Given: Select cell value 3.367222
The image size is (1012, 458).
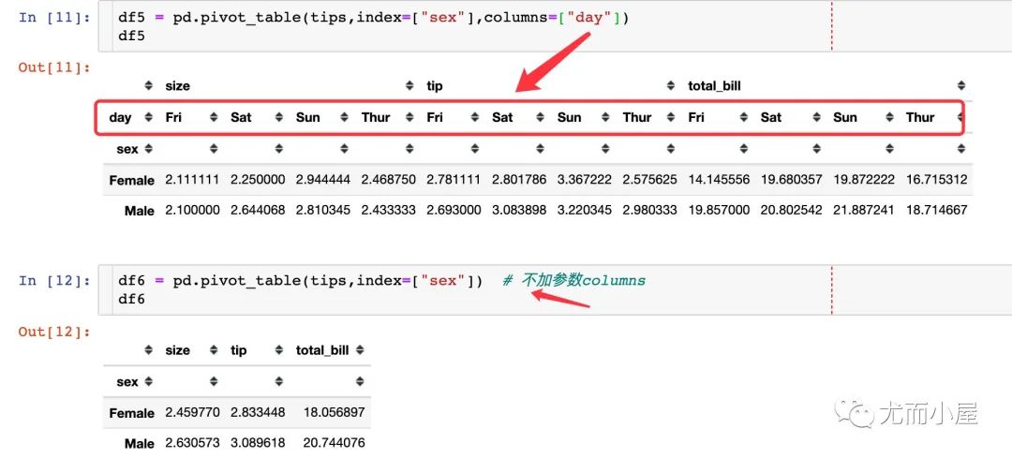Looking at the screenshot, I should click(584, 180).
